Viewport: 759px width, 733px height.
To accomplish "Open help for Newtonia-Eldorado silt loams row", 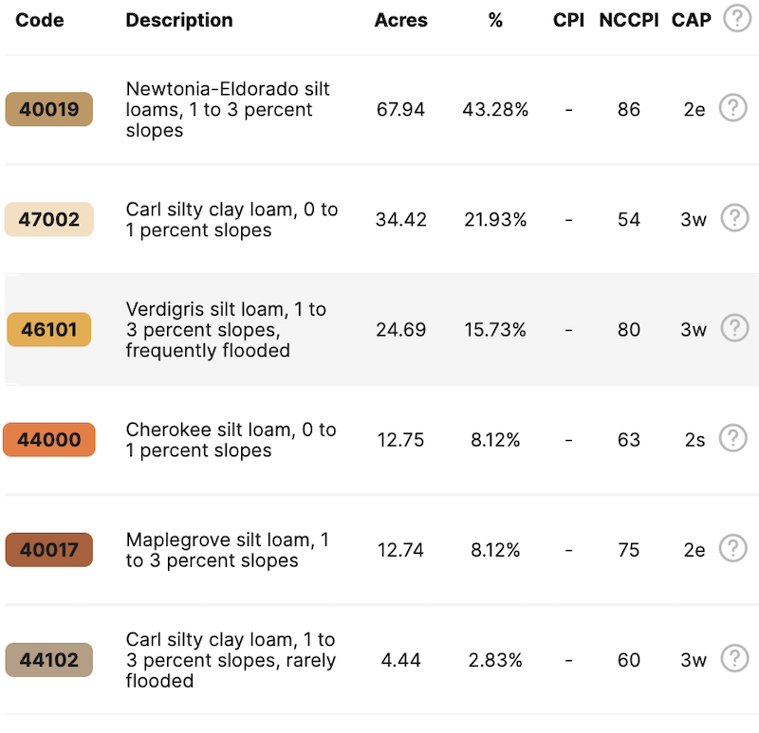I will point(732,108).
